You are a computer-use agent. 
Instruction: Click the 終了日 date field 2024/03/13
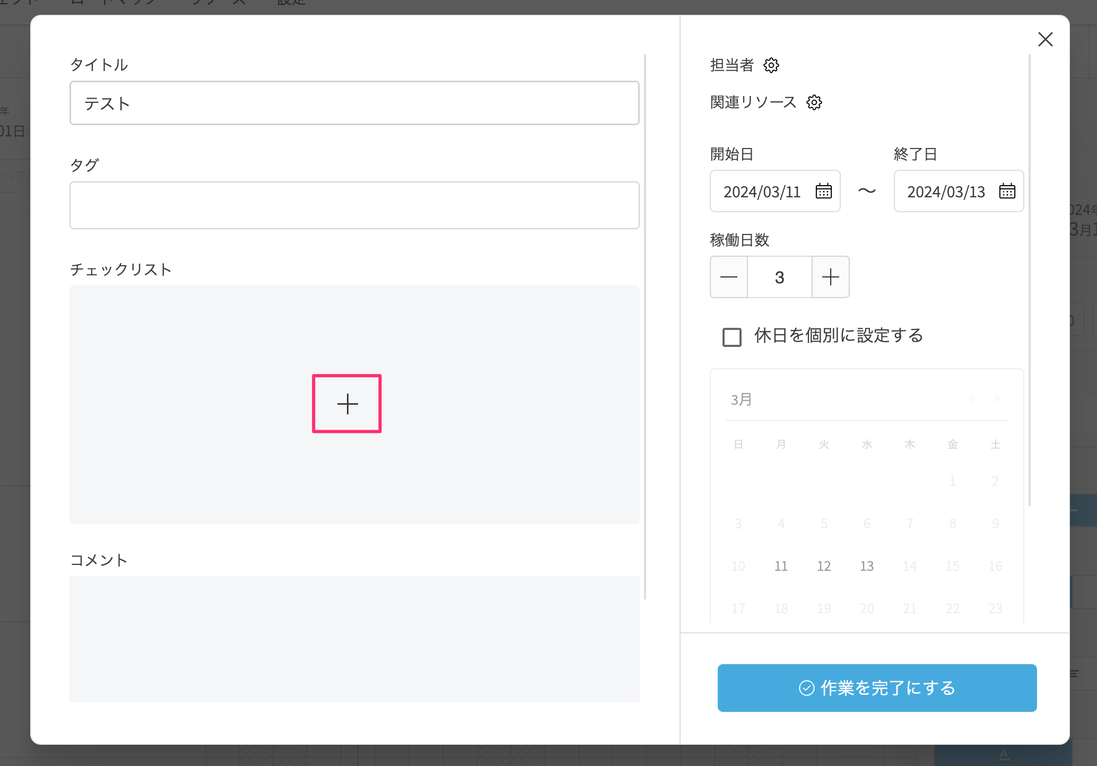click(945, 192)
